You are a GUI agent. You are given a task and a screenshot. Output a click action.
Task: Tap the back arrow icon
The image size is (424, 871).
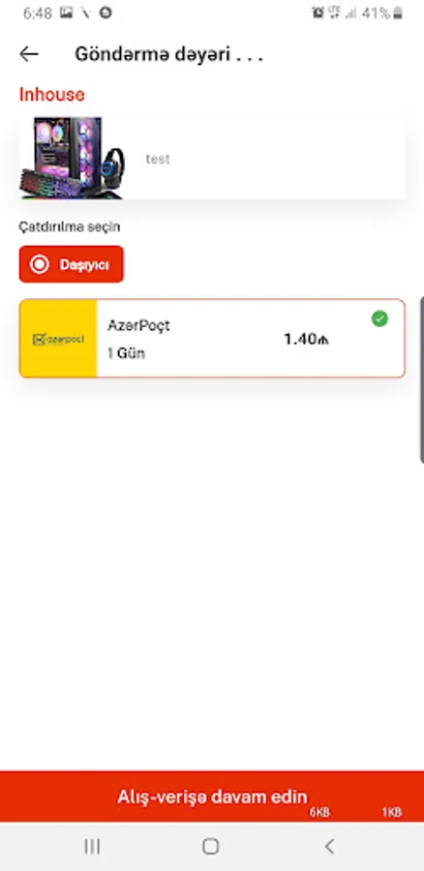pos(29,54)
